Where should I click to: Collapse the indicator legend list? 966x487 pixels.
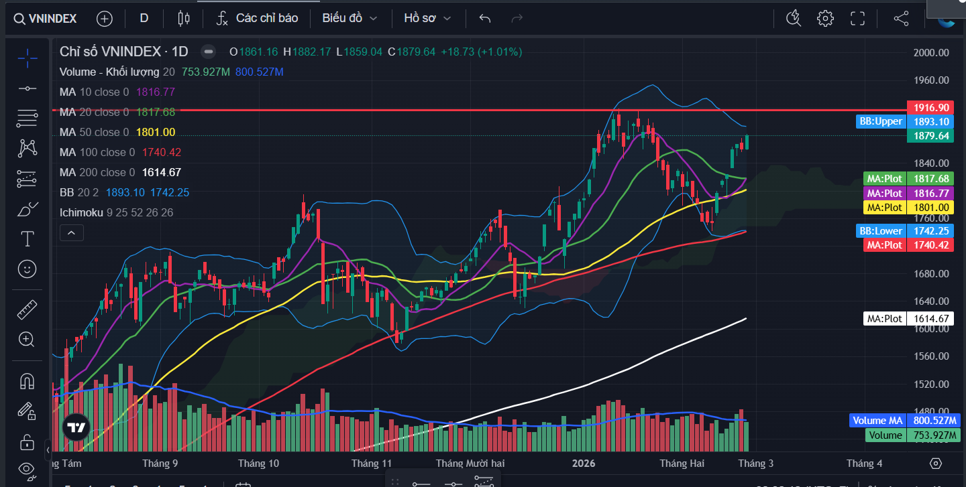(x=71, y=233)
